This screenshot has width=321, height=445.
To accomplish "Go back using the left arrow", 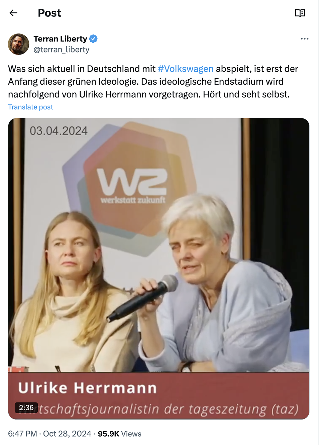I will [x=13, y=13].
